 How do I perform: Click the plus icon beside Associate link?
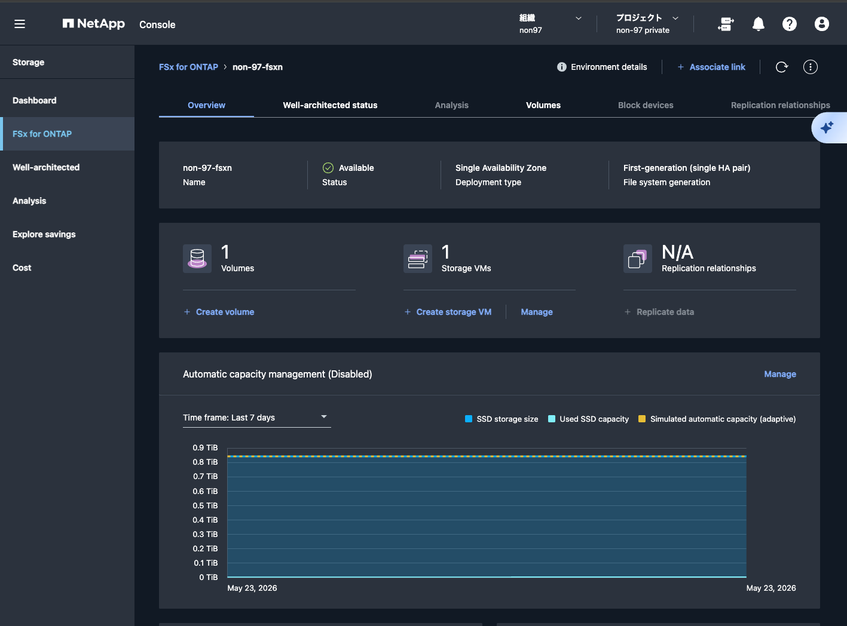tap(680, 67)
